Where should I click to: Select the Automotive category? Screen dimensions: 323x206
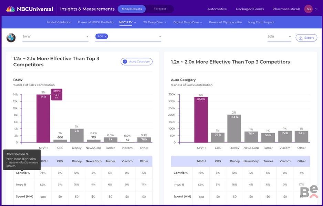(217, 9)
